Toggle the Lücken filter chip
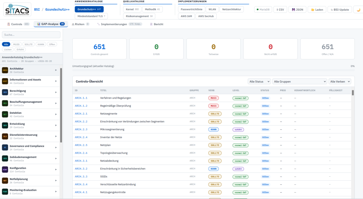 tap(8, 50)
